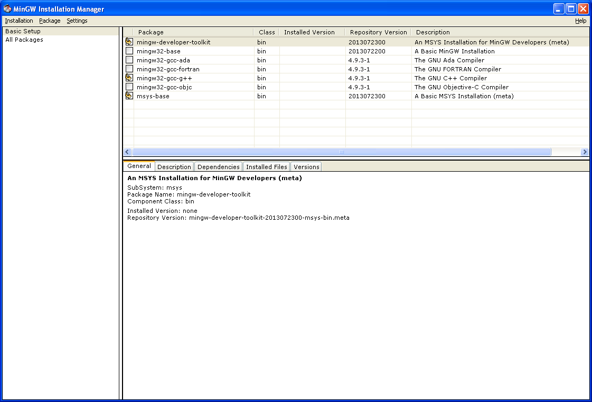Click the bold details heading about MSYS Installation
The width and height of the screenshot is (592, 402).
point(214,178)
